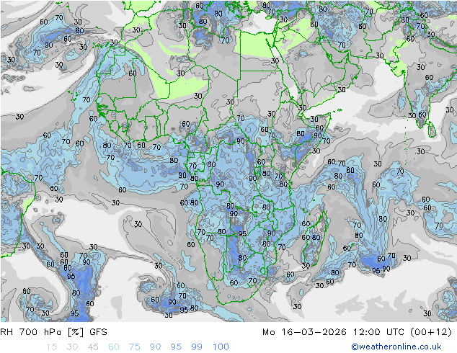
Task: Click the 'Mo 16-03-2026 12:00 UTC (00+12)' timestamp
Action: point(357,332)
